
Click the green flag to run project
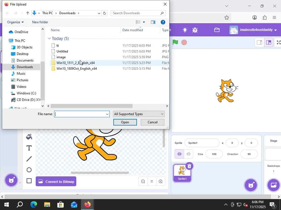point(175,42)
